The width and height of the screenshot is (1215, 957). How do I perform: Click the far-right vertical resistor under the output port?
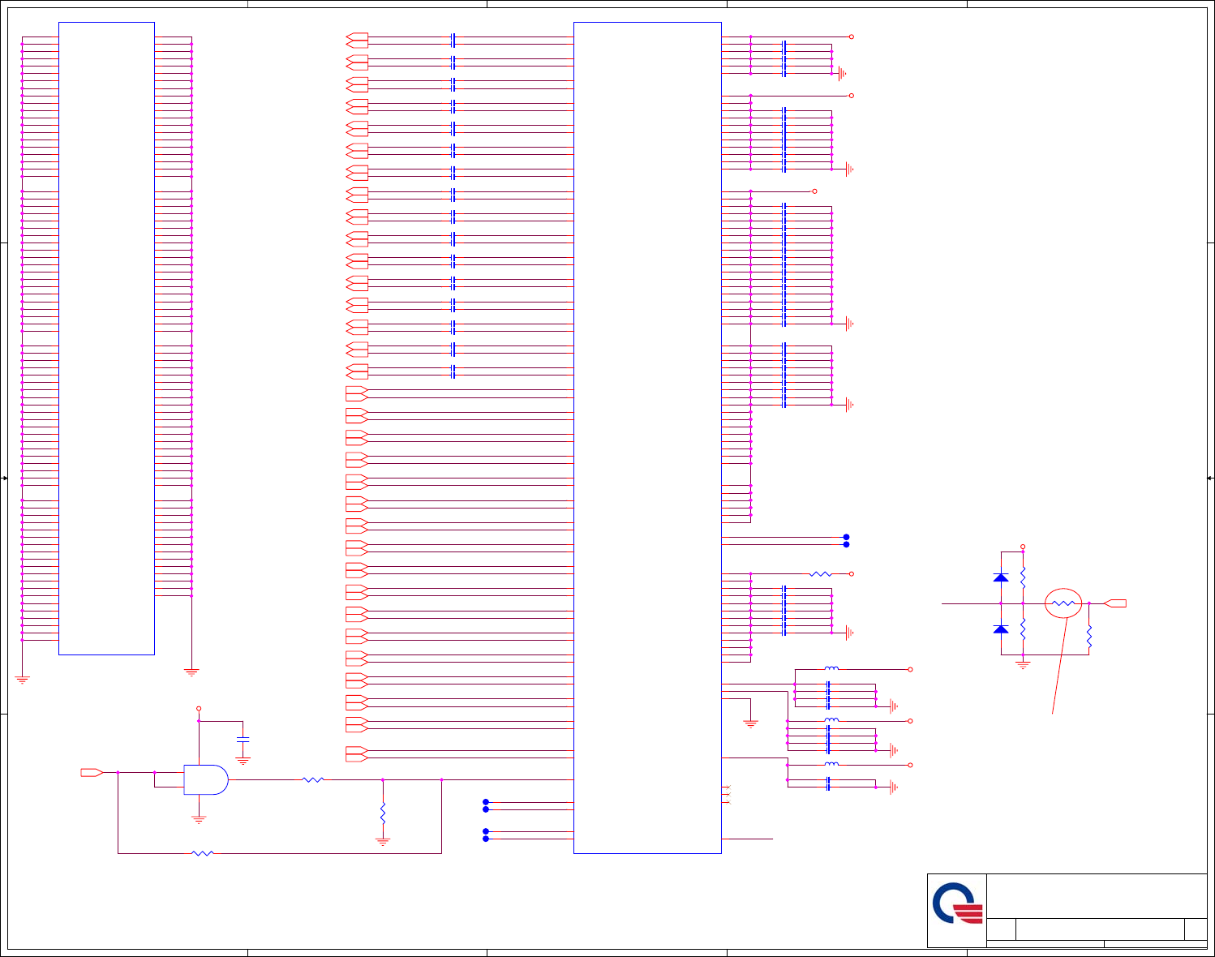1089,637
